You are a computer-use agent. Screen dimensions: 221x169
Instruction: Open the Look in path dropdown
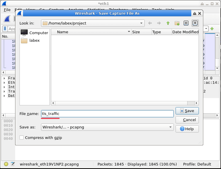[x=93, y=23]
